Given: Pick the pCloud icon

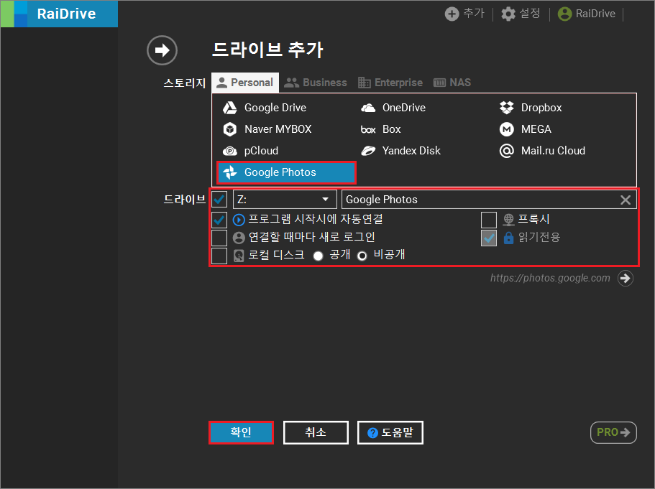Looking at the screenshot, I should pyautogui.click(x=230, y=151).
